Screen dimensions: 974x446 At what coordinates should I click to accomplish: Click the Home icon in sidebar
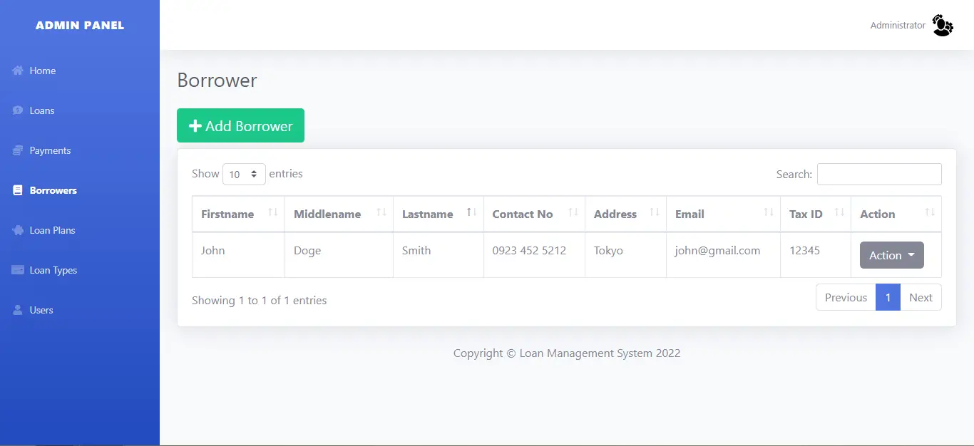click(x=18, y=71)
